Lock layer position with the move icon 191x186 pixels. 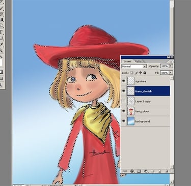pos(140,73)
